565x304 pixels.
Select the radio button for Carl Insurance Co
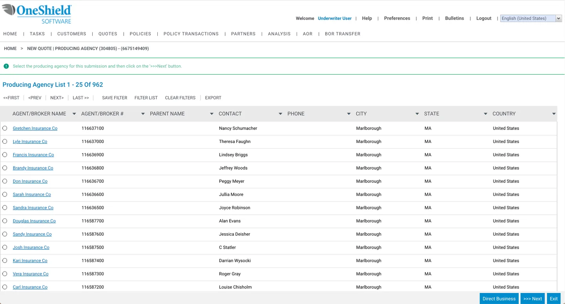point(4,287)
